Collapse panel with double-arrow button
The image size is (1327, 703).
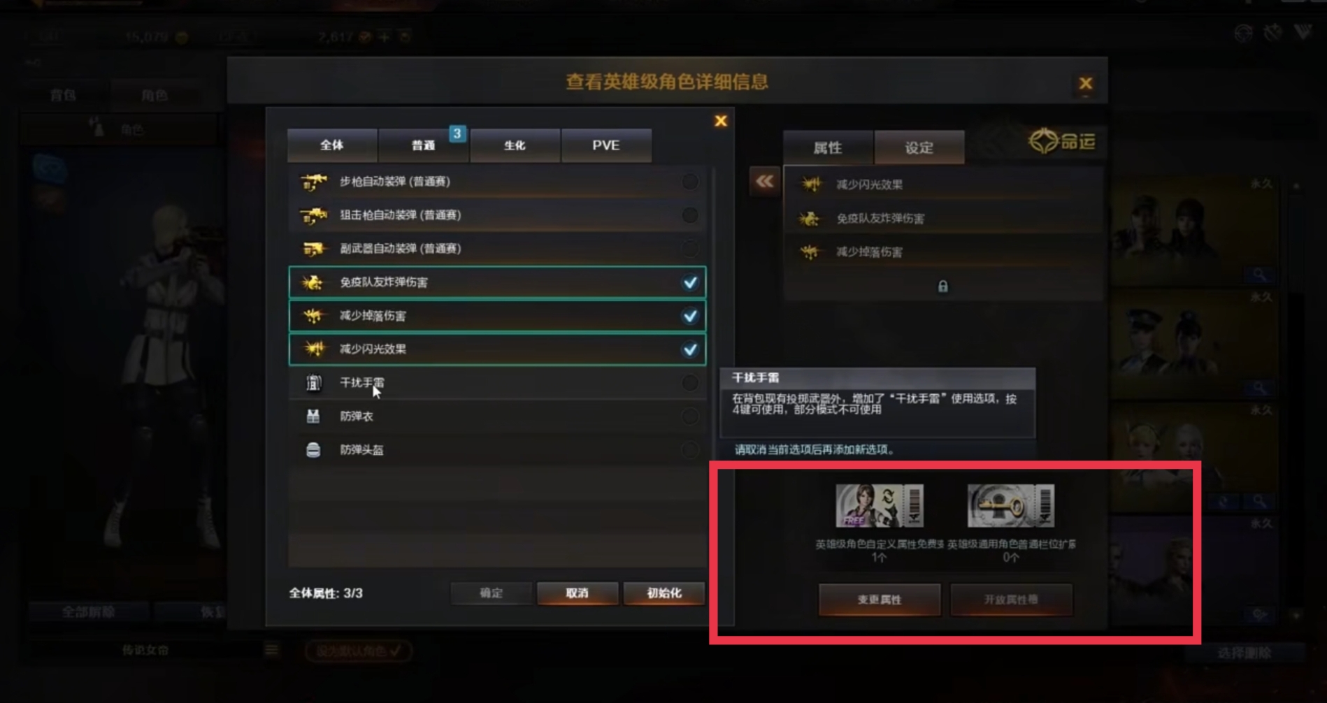pyautogui.click(x=764, y=182)
